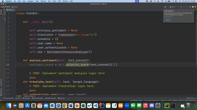Open the File menu
The width and height of the screenshot is (197, 110).
pos(15,1)
